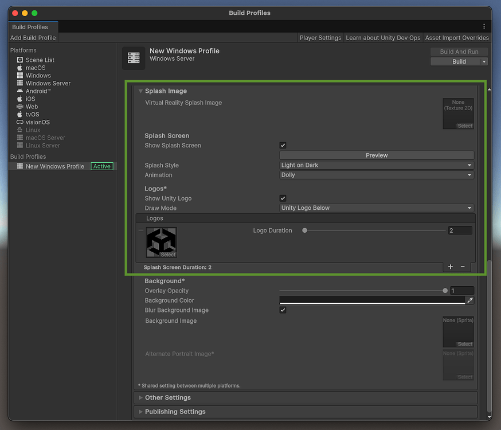The image size is (501, 430).
Task: Open the Splash Style dropdown
Action: [x=377, y=165]
